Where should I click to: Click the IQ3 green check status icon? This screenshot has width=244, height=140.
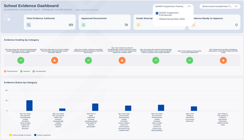click(88, 60)
